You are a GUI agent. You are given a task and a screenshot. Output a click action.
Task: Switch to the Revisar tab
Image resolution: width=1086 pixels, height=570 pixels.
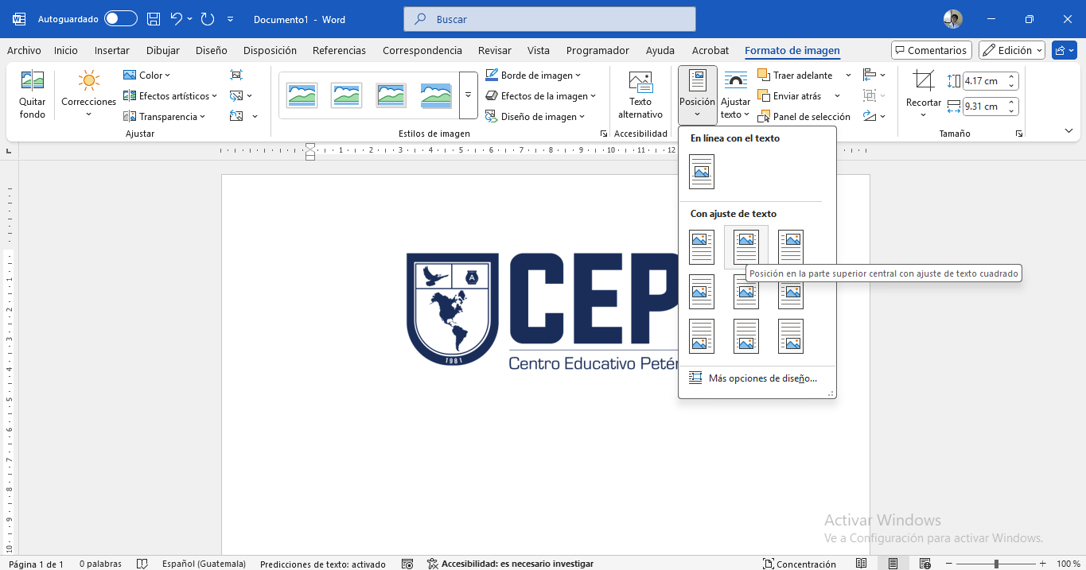pyautogui.click(x=495, y=50)
